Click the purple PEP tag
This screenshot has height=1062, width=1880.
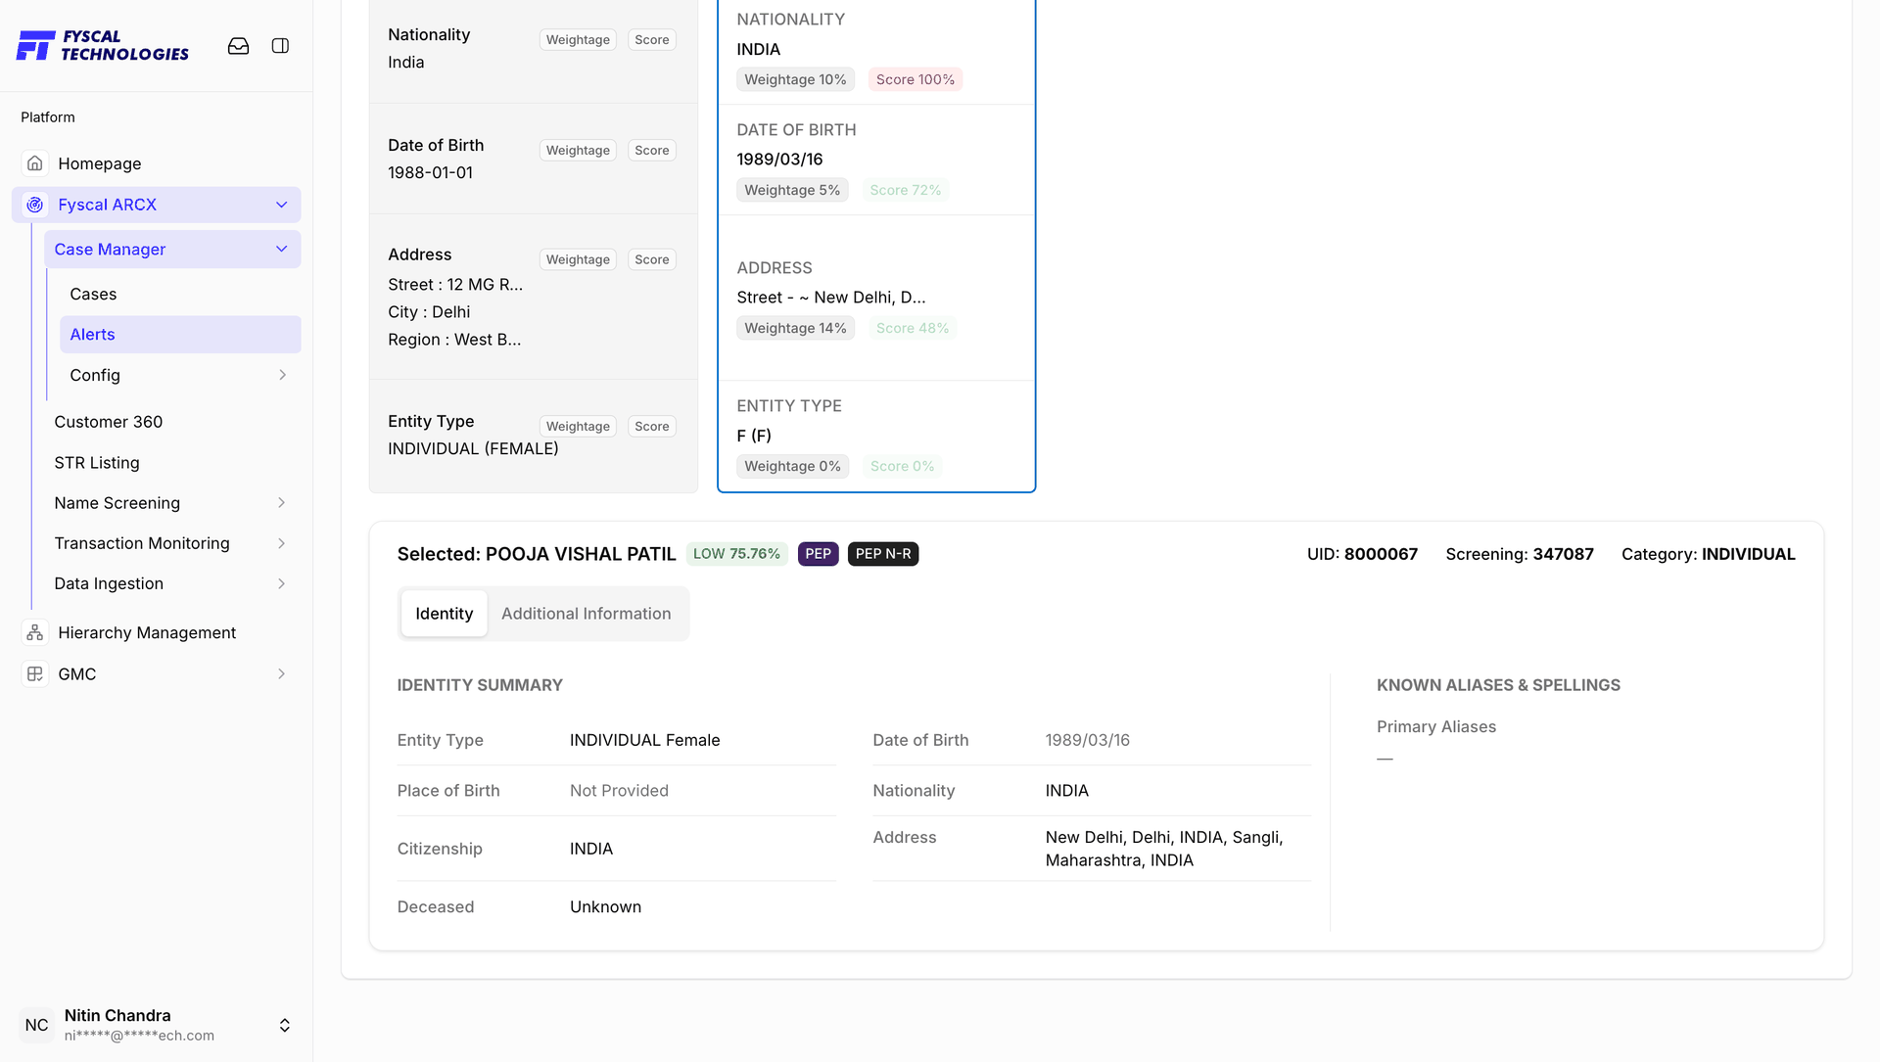(x=818, y=553)
